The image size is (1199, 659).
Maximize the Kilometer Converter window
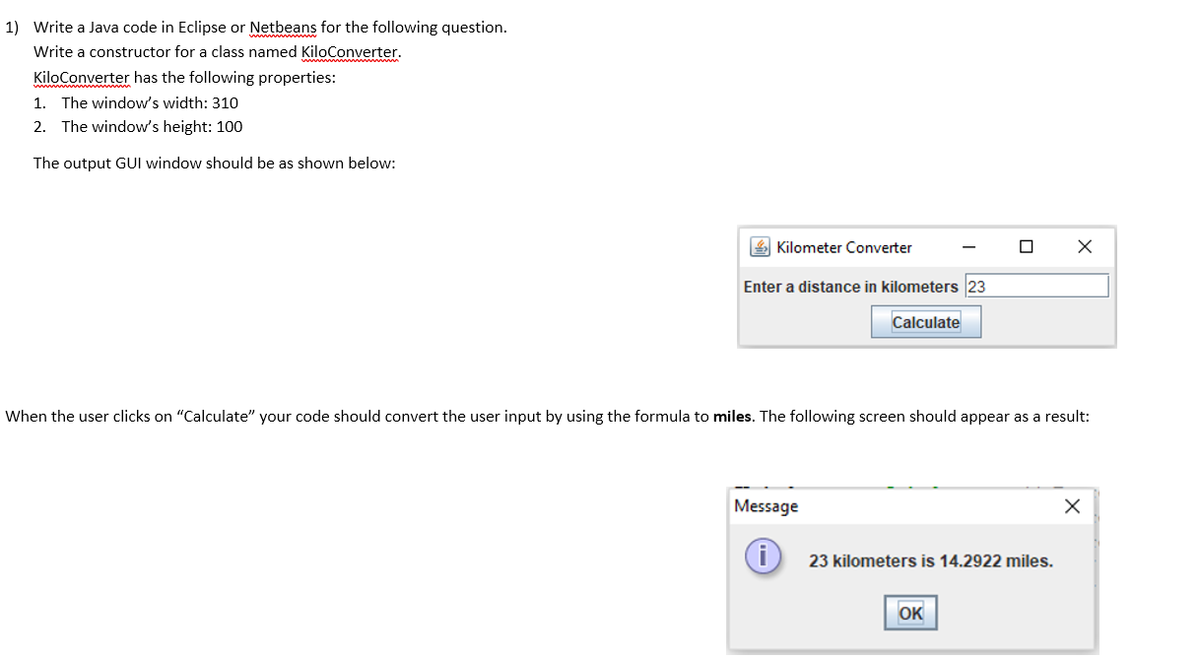[1025, 247]
